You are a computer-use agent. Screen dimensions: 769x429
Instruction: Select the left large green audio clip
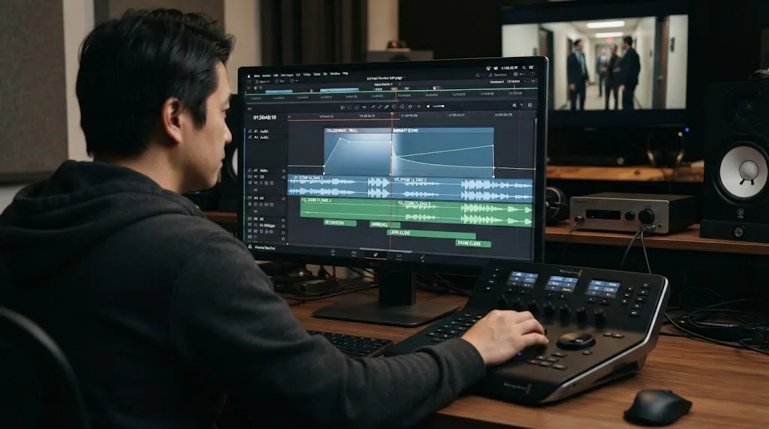[x=347, y=208]
